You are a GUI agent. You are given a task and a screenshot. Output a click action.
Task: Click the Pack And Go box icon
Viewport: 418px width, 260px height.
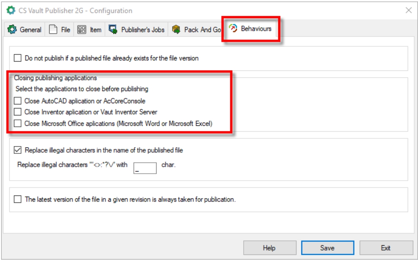(177, 30)
